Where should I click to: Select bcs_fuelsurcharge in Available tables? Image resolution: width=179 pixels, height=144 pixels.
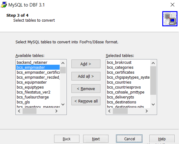coord(33,97)
